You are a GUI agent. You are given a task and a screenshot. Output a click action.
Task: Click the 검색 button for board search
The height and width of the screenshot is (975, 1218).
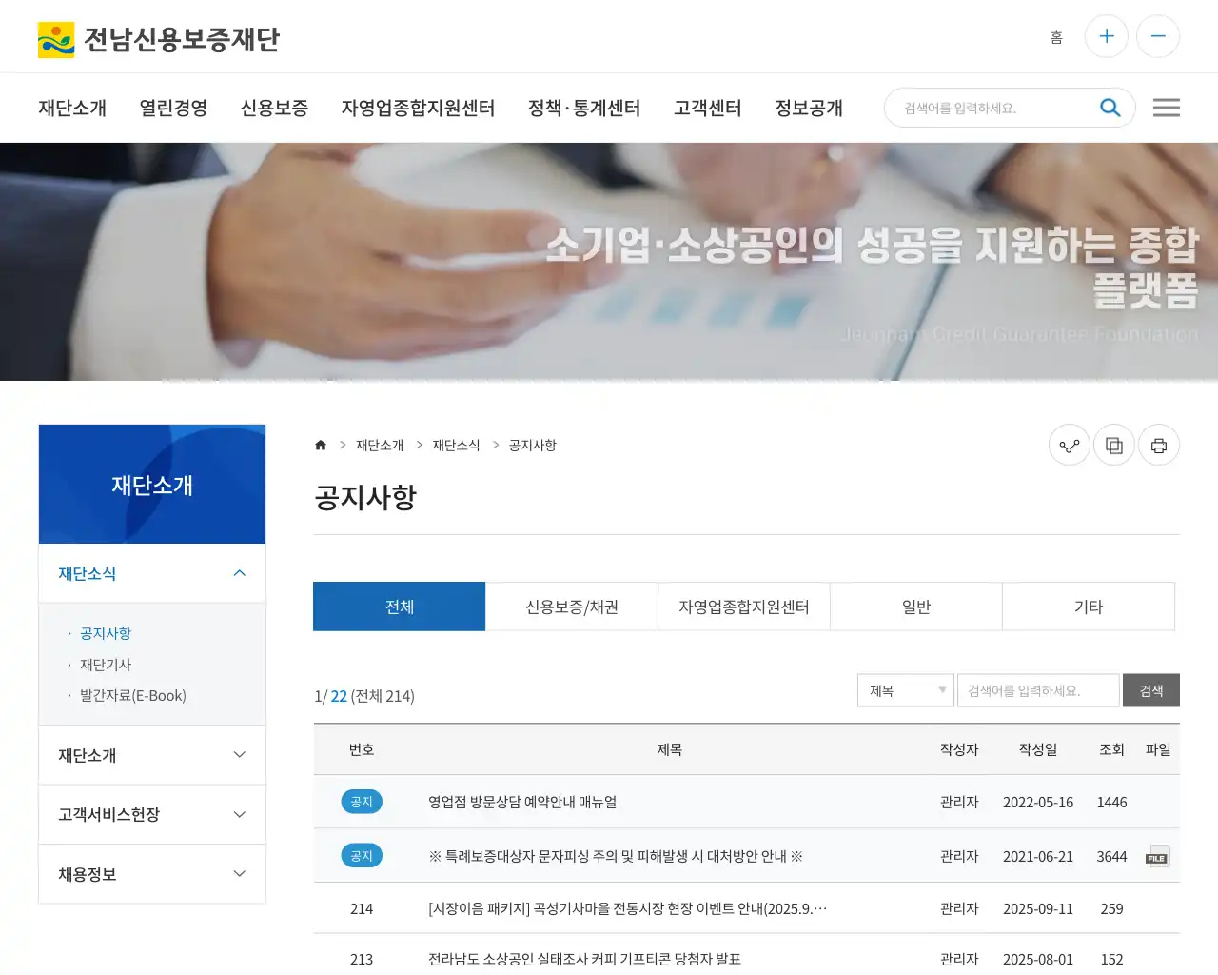pyautogui.click(x=1151, y=690)
